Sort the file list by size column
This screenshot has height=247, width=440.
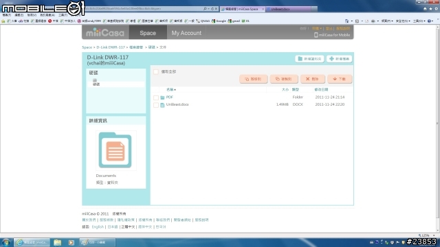[x=285, y=90]
